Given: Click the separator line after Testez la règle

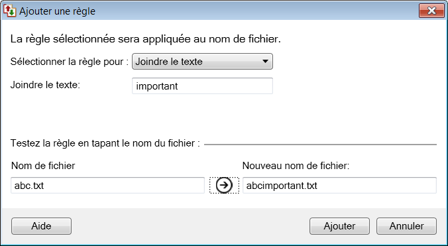Looking at the screenshot, I should [320, 145].
